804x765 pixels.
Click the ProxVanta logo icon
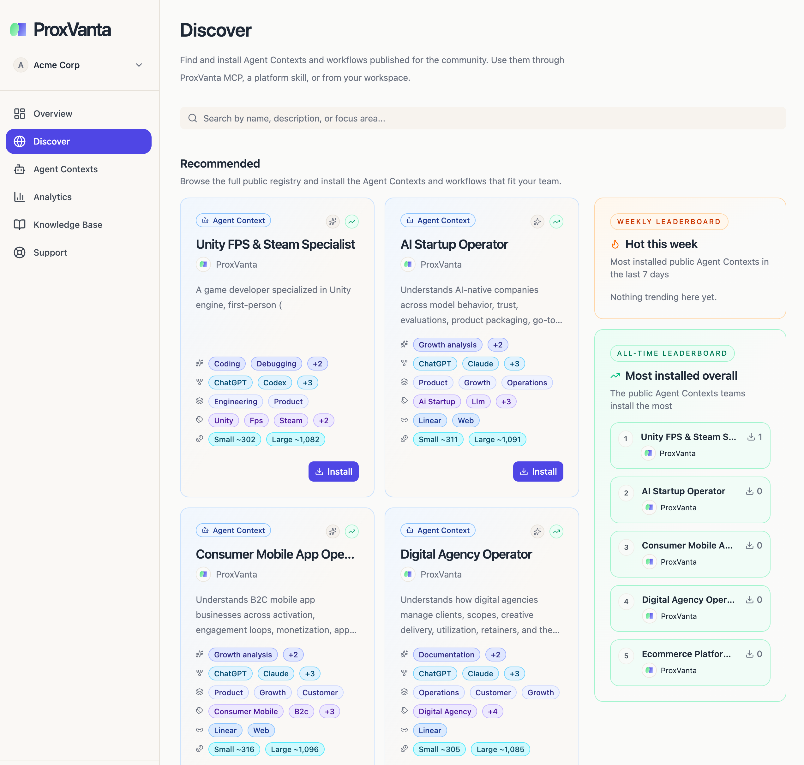pos(18,29)
